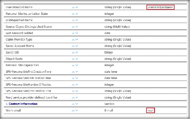This screenshot has height=119, width=190.
Task: Move SPS-PersonalSiteLastCreationTime down
Action: [77, 78]
